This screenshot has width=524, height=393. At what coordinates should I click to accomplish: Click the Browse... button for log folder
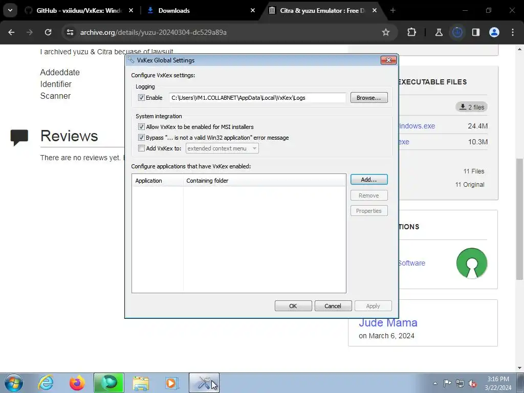369,98
